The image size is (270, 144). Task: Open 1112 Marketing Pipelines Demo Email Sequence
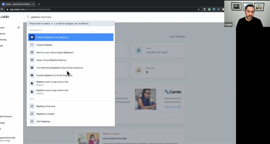pos(71,68)
